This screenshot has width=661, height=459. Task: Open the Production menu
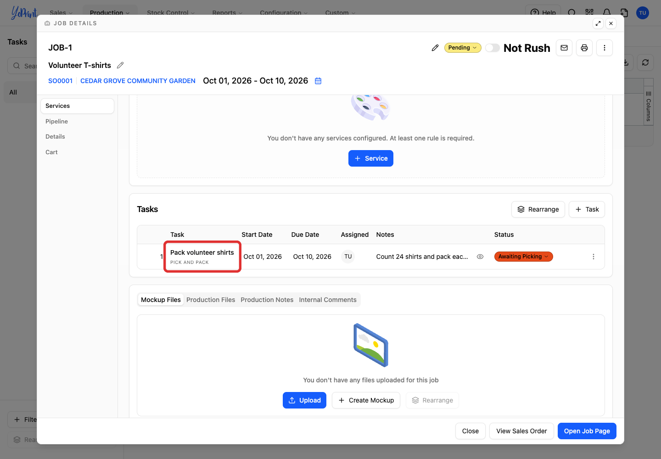pos(110,12)
